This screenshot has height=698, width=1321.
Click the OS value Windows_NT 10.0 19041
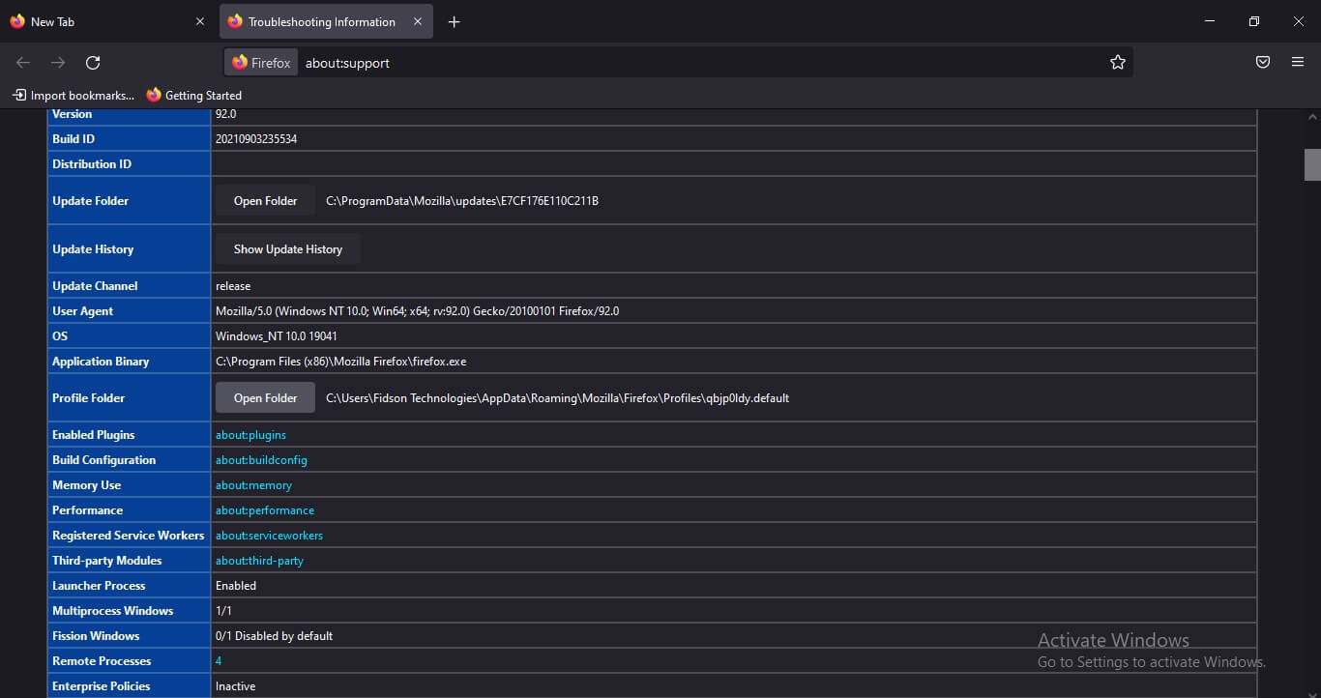click(277, 336)
